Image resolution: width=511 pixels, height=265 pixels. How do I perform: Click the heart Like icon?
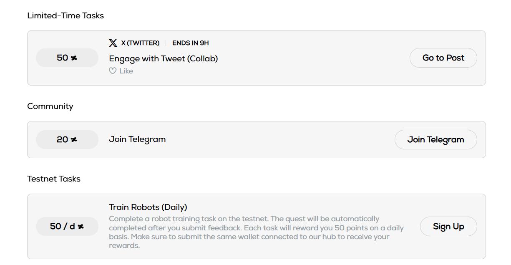(x=113, y=71)
